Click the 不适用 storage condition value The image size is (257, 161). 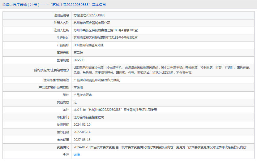(78, 88)
